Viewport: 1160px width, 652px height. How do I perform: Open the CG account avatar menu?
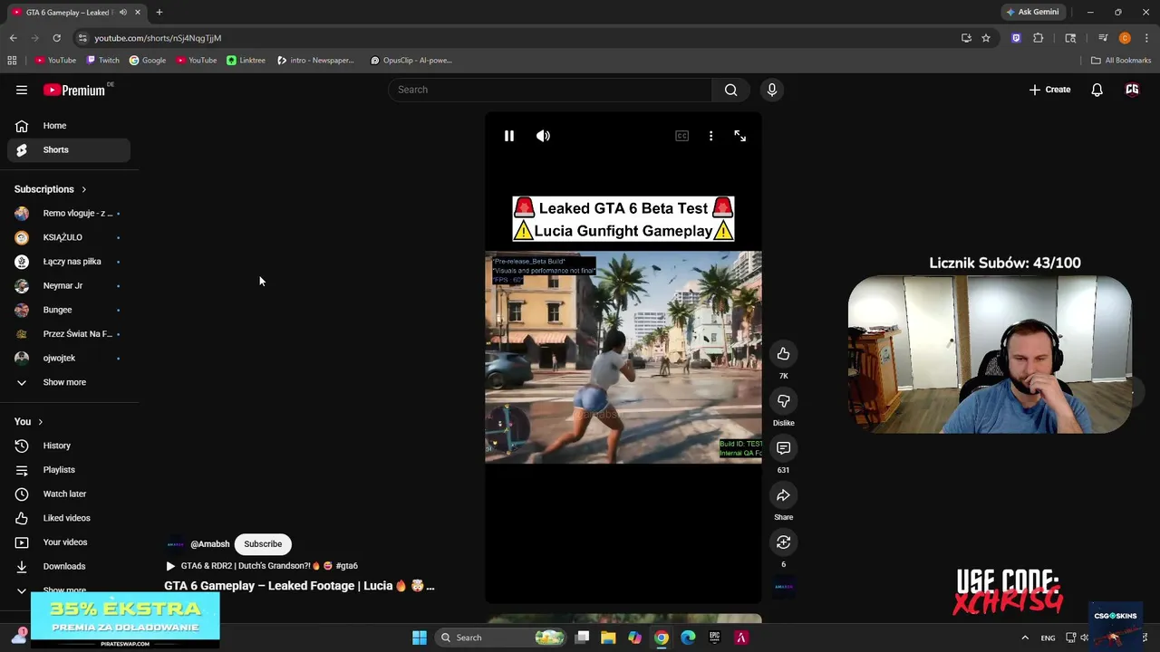1132,90
